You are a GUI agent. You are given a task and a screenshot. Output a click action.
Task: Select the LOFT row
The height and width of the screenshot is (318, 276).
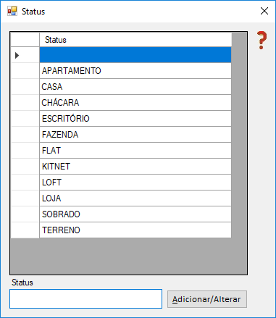coord(135,183)
